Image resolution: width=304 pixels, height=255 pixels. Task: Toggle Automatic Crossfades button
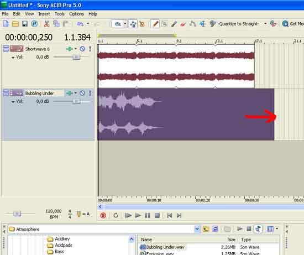133,24
